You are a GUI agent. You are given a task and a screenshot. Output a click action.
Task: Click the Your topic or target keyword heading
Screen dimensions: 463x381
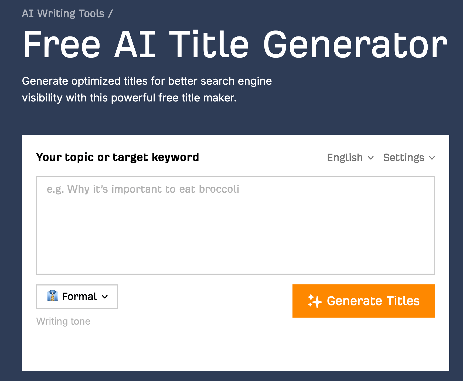tap(117, 157)
